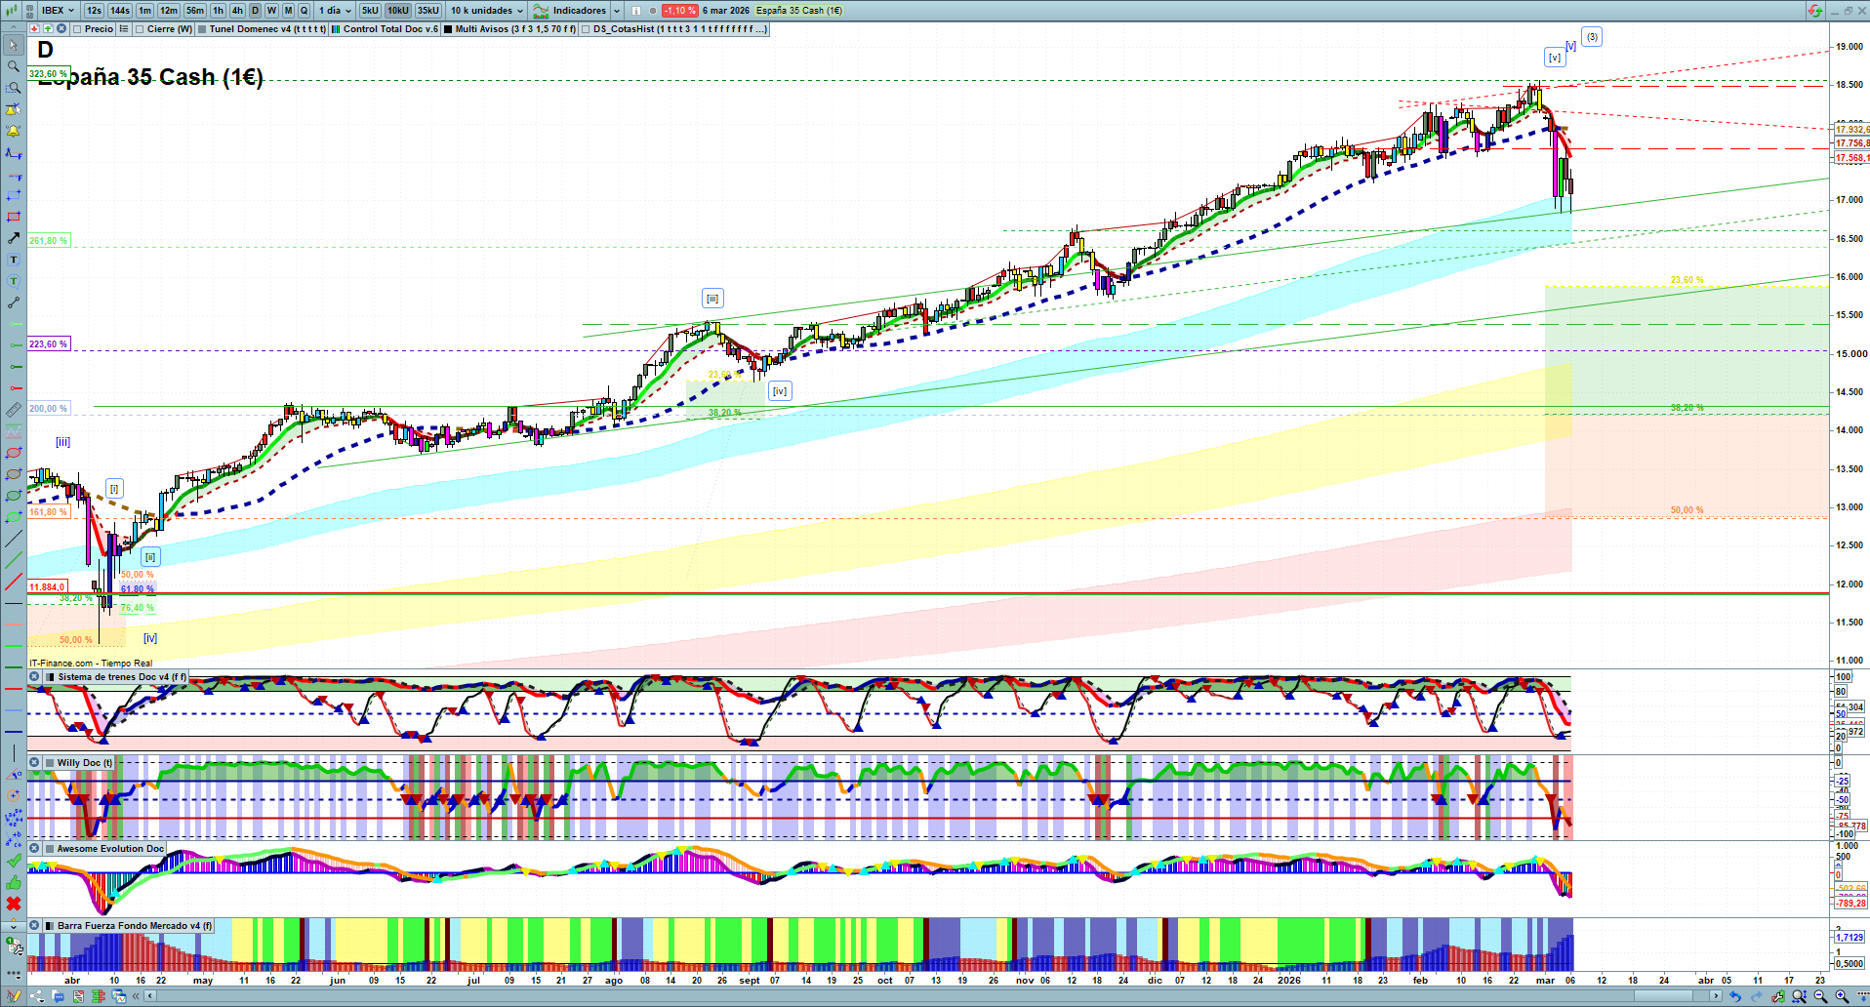Viewport: 1870px width, 1007px height.
Task: Open the Indicadores button
Action: coord(577,11)
